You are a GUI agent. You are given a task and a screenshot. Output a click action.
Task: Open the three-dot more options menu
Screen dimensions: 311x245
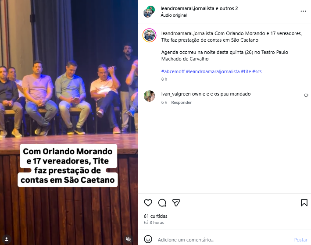point(303,11)
